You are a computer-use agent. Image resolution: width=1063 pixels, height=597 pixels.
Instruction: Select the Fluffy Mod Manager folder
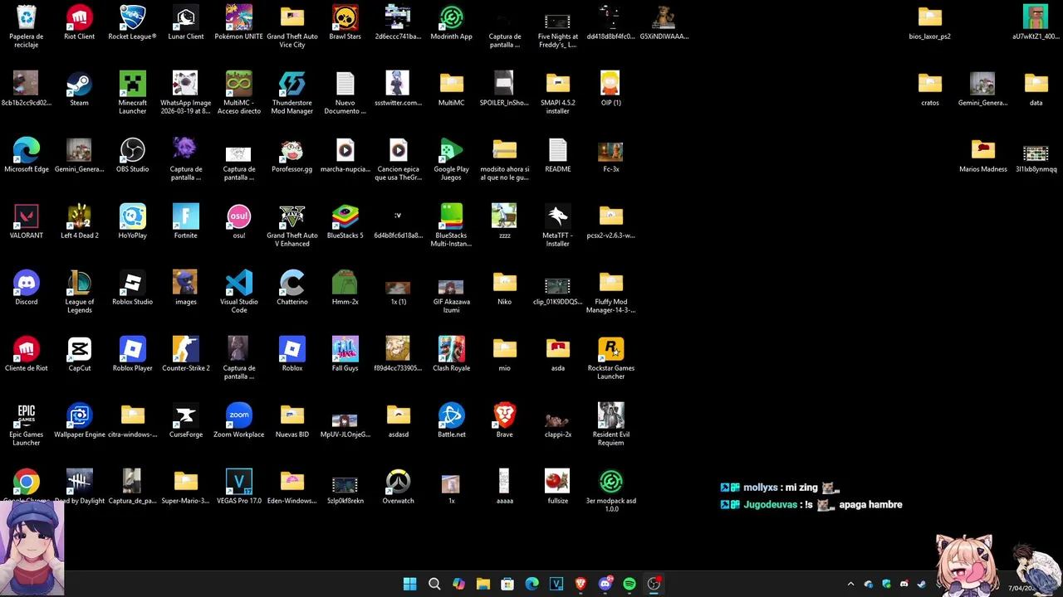(x=610, y=292)
